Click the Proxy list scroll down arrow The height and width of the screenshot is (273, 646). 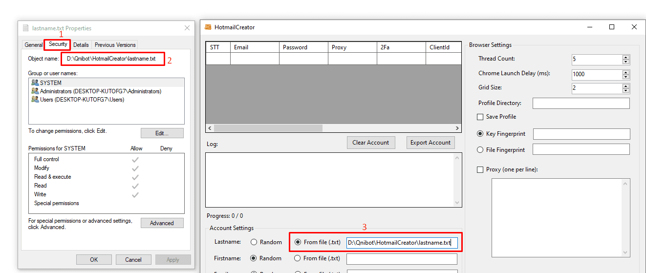click(x=626, y=252)
